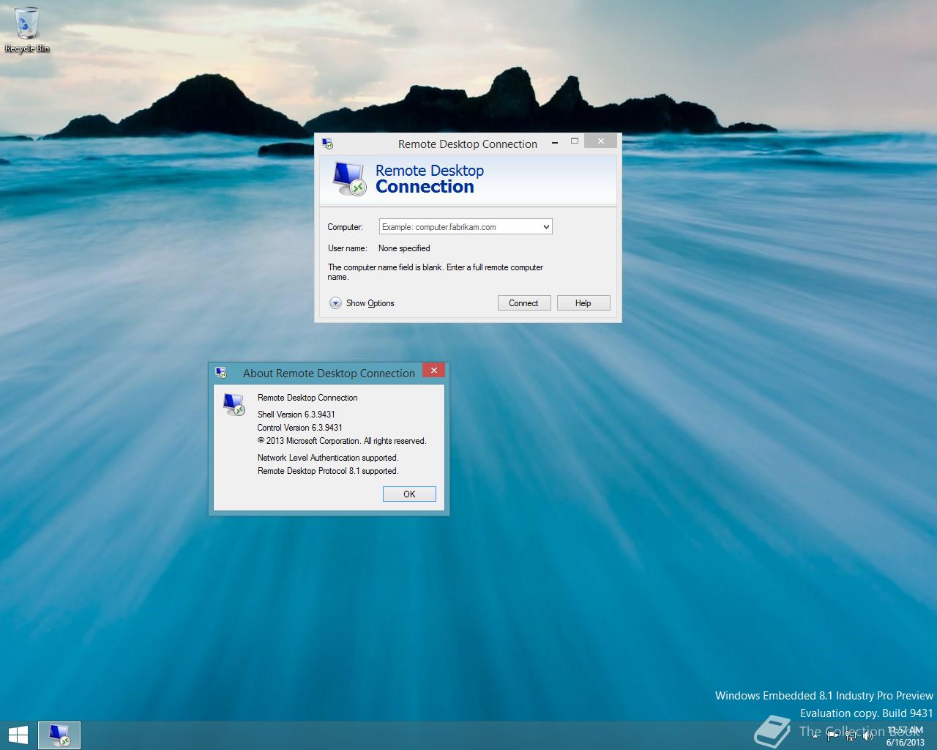
Task: Open the volume speaker tray icon
Action: click(x=869, y=736)
